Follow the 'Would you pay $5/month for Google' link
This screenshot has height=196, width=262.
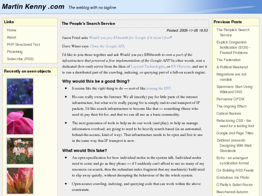coord(129,38)
